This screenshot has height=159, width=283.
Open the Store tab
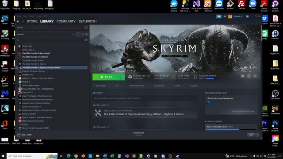[x=32, y=21]
